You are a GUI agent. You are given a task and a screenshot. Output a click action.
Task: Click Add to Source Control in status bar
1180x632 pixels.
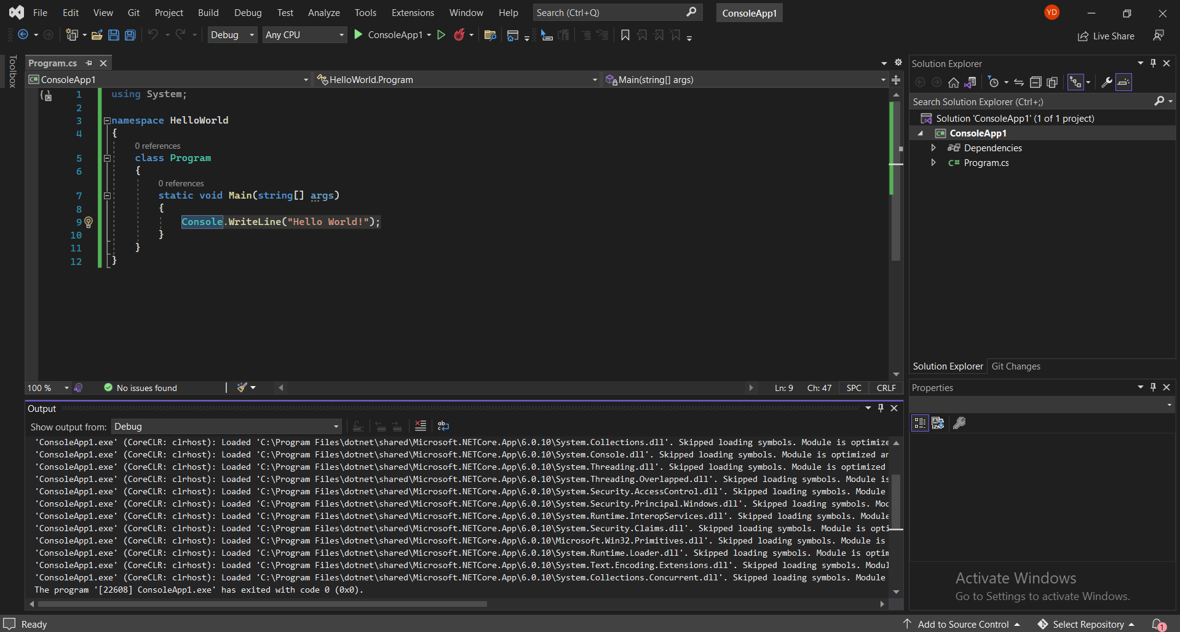[x=963, y=625]
